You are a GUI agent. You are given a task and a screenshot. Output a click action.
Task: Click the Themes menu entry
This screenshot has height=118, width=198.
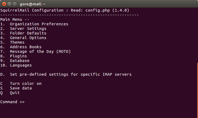17,42
